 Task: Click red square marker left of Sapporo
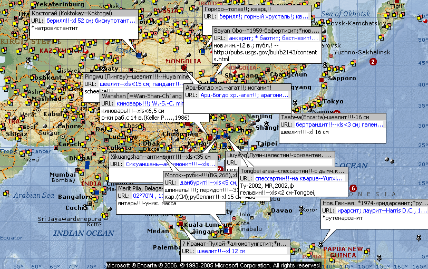[x=322, y=80]
